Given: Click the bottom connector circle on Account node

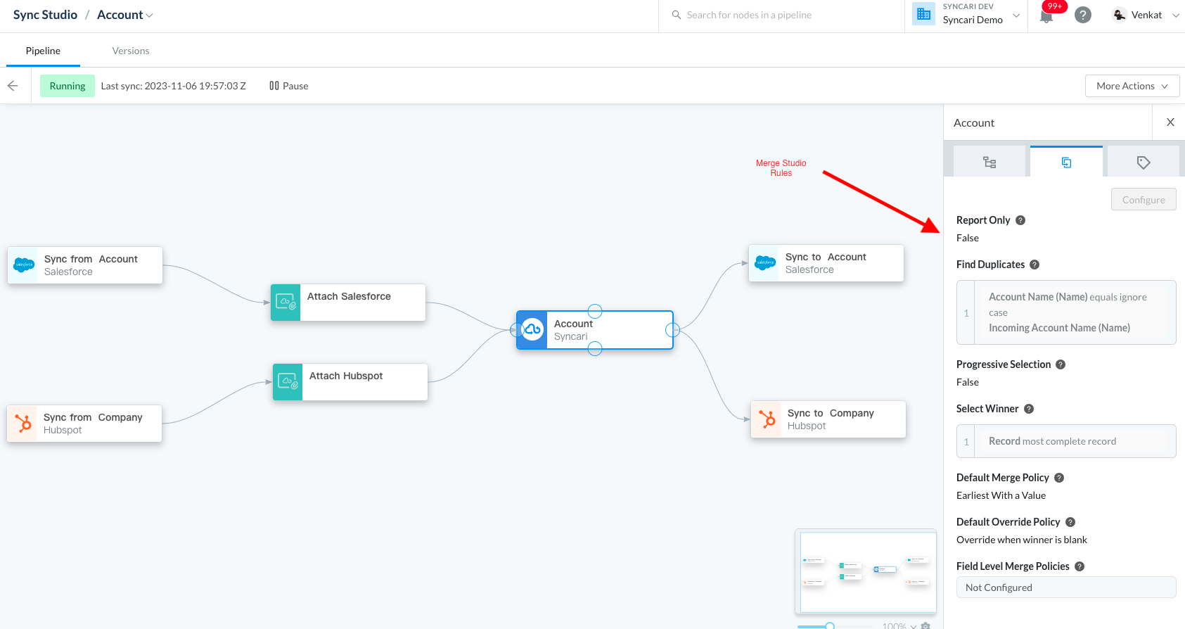Looking at the screenshot, I should click(595, 348).
